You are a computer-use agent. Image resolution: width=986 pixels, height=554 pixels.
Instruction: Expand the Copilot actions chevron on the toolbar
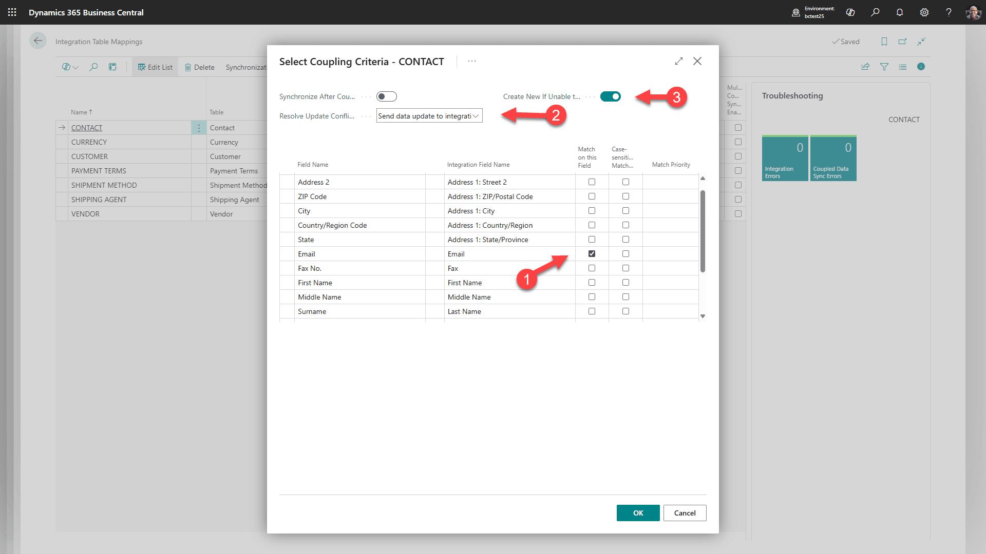pyautogui.click(x=75, y=67)
